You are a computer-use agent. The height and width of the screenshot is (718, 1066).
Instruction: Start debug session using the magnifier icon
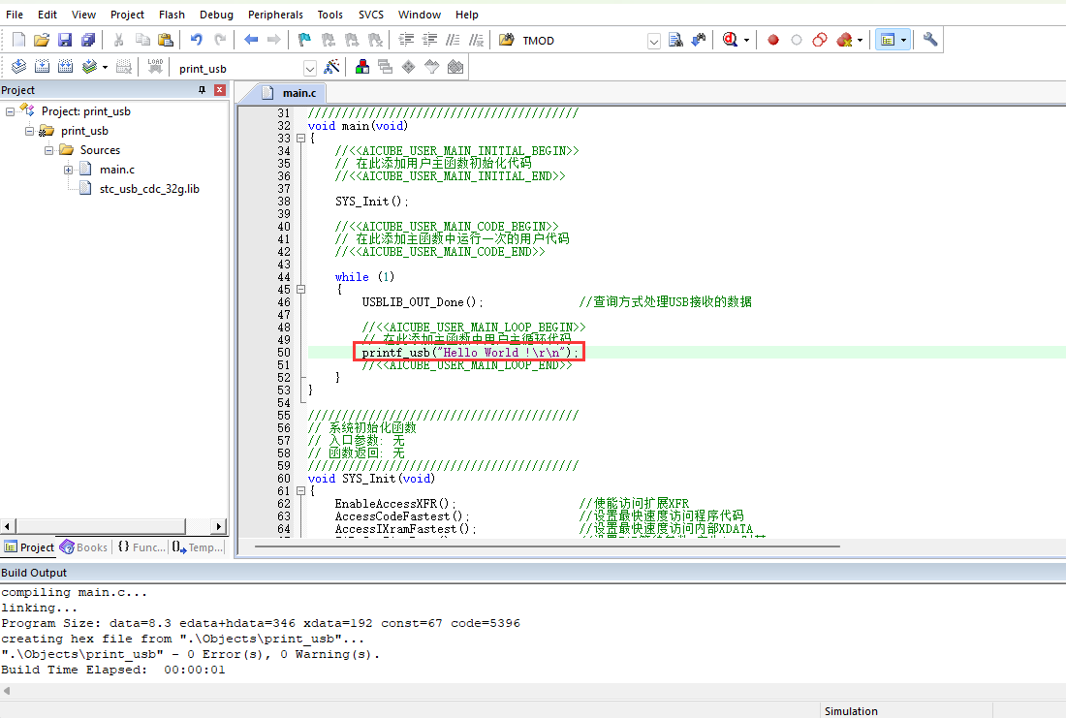pos(730,40)
